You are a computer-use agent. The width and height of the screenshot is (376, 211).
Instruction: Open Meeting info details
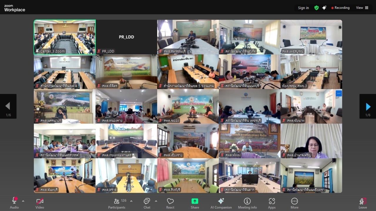pyautogui.click(x=247, y=203)
